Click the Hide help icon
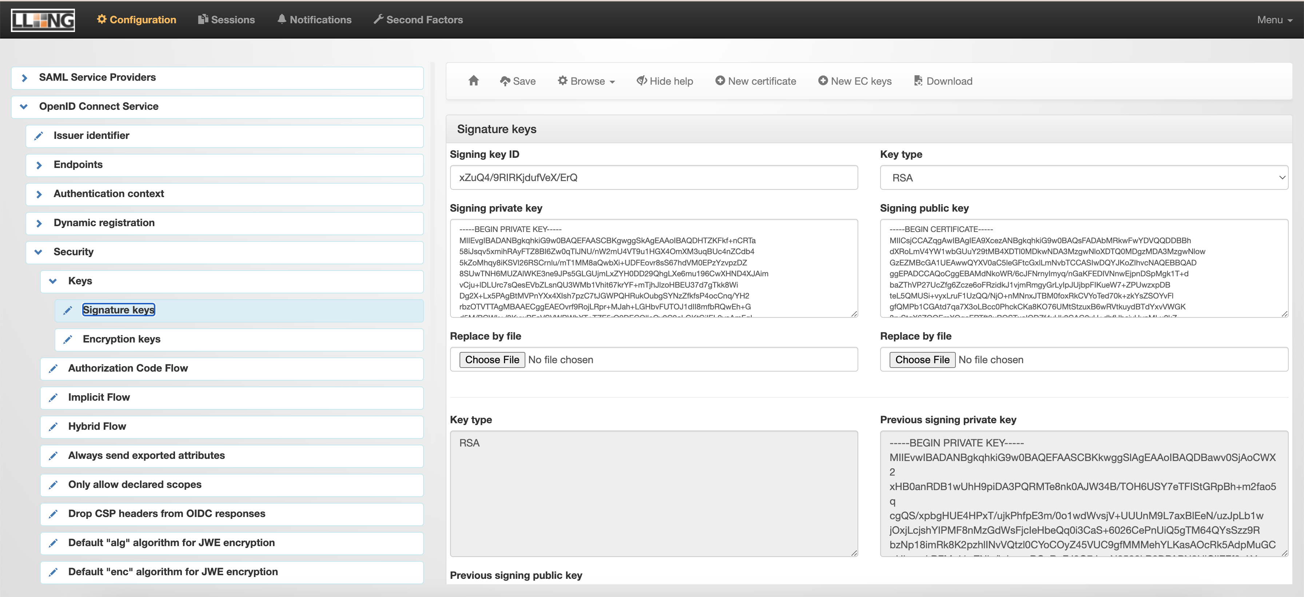 641,81
